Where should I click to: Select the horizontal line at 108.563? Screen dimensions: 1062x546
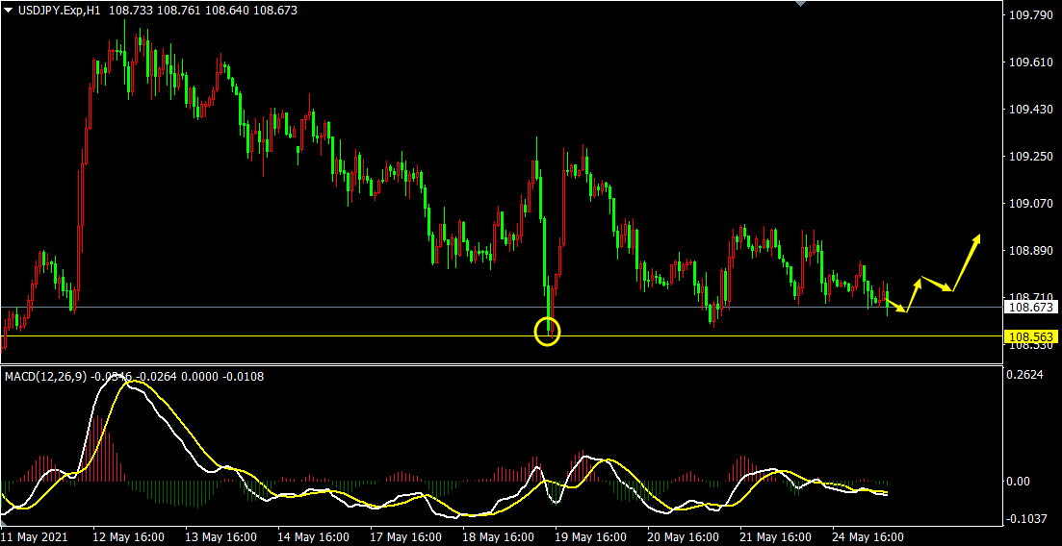point(289,335)
